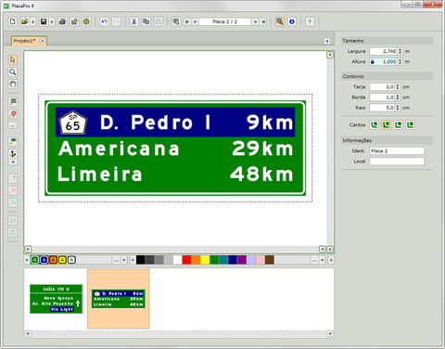445x349 pixels.
Task: Select the magnifier zoom tool
Action: (13, 71)
